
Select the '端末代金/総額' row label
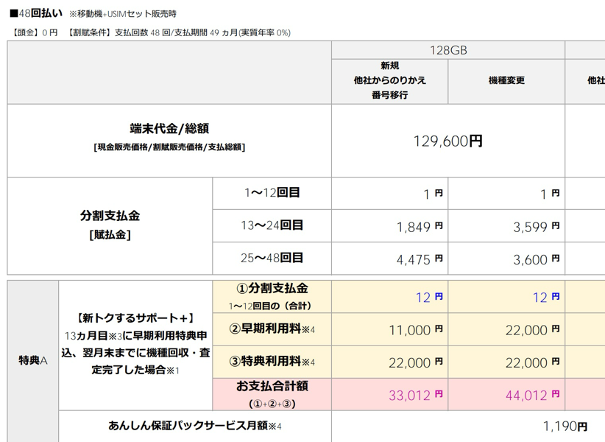169,128
